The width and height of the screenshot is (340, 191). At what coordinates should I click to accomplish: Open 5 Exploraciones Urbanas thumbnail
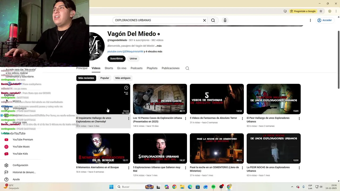click(x=160, y=148)
